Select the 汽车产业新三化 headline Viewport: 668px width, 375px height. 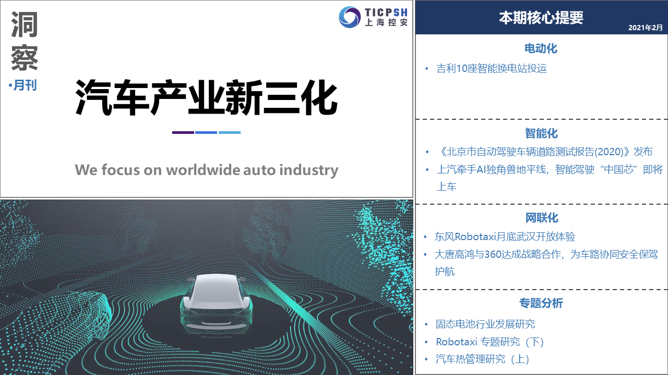pos(206,98)
